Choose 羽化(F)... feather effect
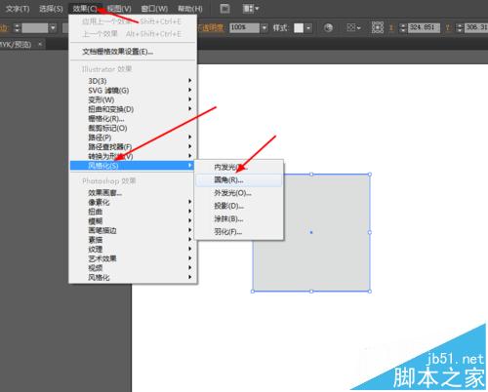This screenshot has height=392, width=488. point(239,232)
